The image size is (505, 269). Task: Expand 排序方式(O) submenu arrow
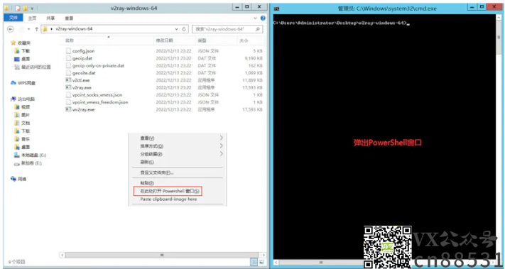click(222, 146)
